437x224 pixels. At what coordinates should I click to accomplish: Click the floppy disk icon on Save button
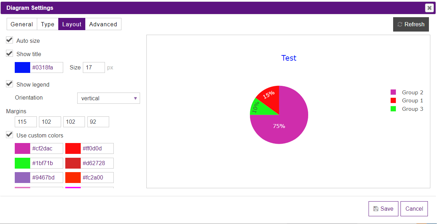click(376, 209)
